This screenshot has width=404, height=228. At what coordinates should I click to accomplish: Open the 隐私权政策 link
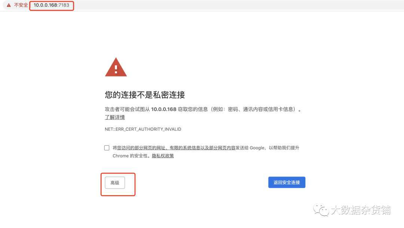pos(163,156)
